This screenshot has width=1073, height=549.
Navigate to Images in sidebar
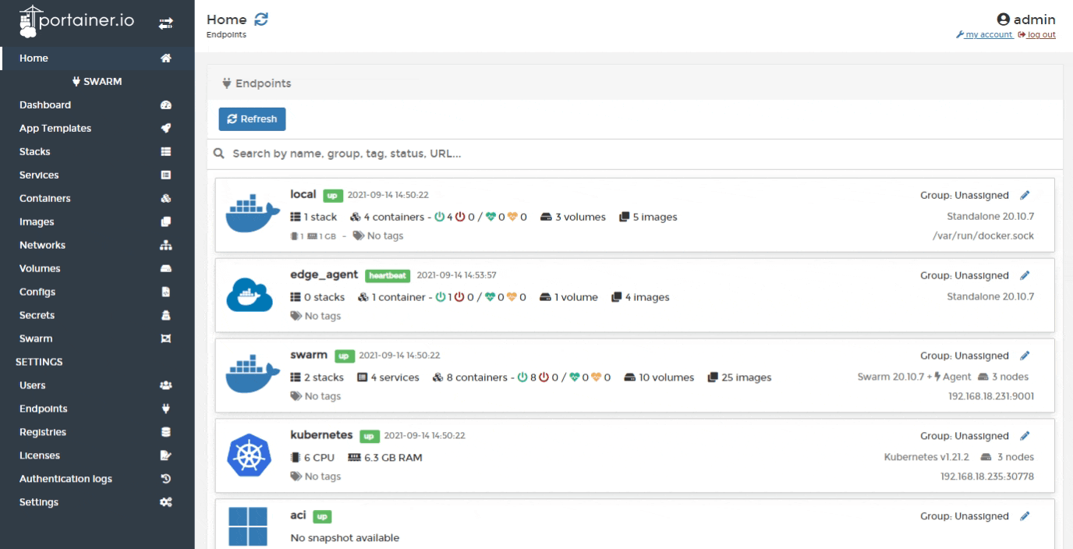click(97, 222)
